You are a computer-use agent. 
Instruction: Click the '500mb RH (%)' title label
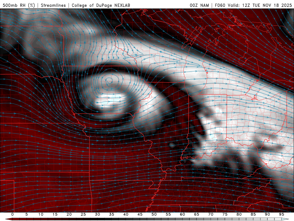19,5
